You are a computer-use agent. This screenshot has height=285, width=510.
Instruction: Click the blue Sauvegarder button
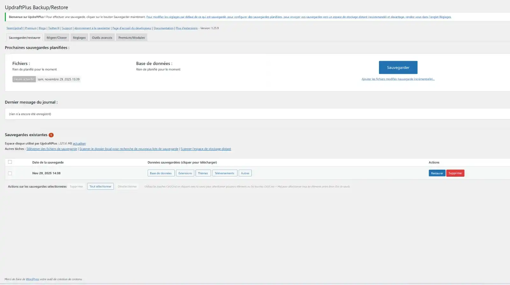coord(398,67)
